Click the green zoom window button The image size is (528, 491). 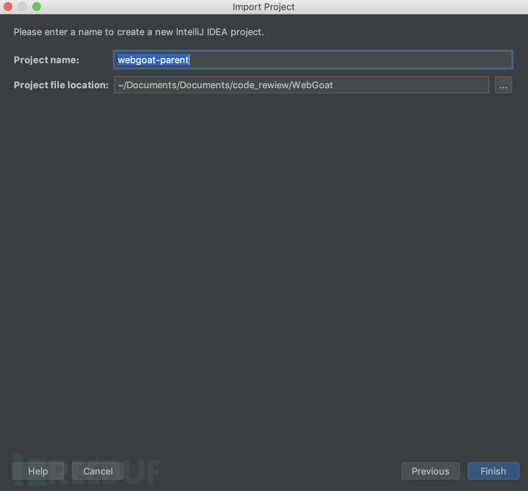pos(37,6)
